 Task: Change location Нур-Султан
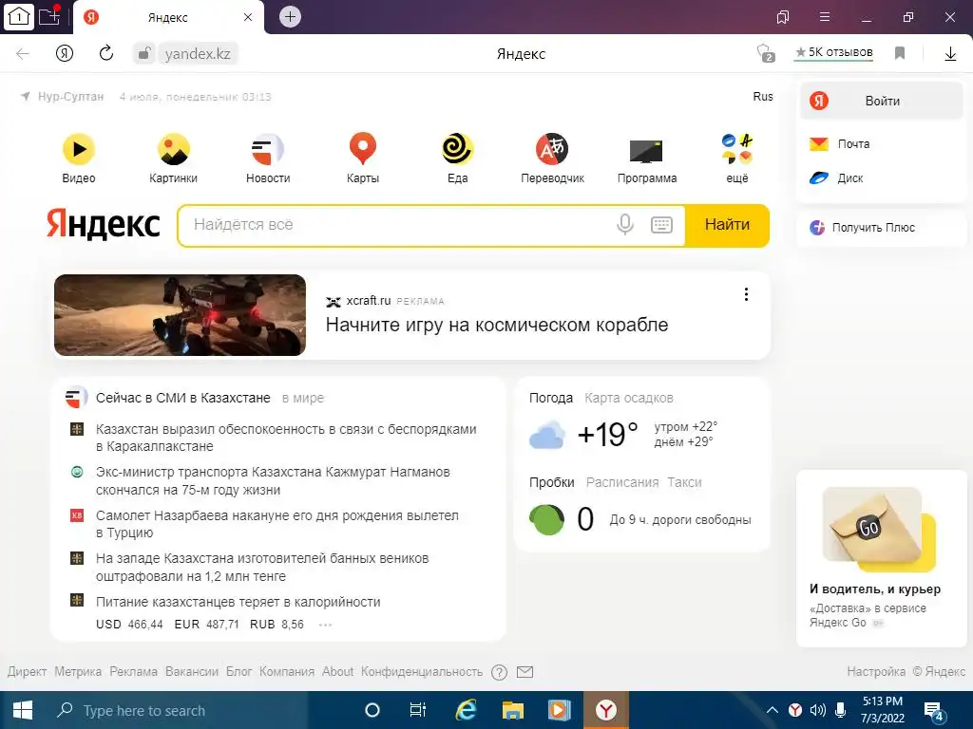70,97
